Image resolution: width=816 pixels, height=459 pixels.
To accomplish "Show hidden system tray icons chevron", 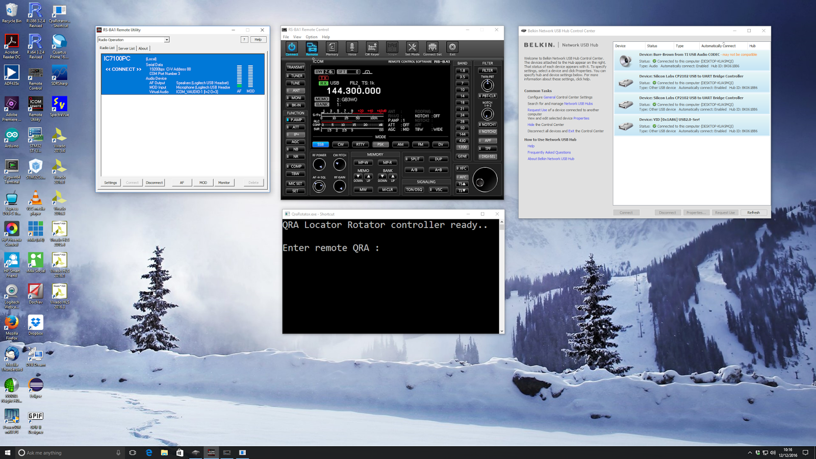I will [x=750, y=452].
